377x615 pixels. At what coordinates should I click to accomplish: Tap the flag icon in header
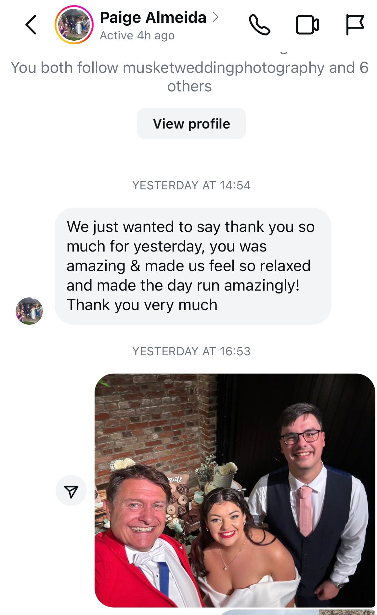point(355,25)
